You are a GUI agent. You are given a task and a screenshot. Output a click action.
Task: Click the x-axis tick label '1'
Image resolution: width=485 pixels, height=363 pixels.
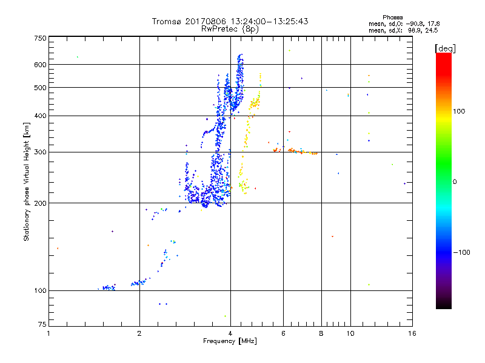pos(48,333)
